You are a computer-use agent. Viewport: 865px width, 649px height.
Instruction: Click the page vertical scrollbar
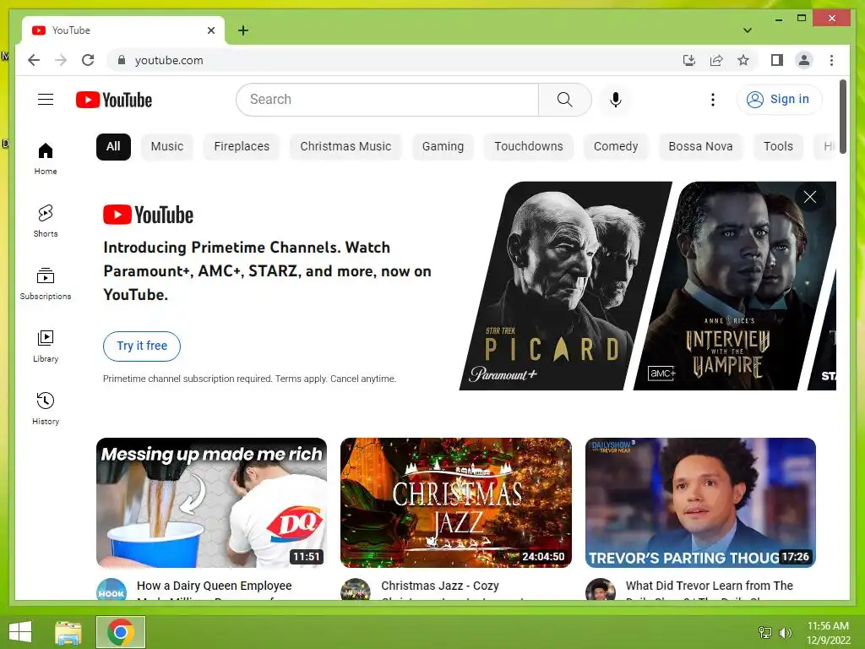point(843,116)
